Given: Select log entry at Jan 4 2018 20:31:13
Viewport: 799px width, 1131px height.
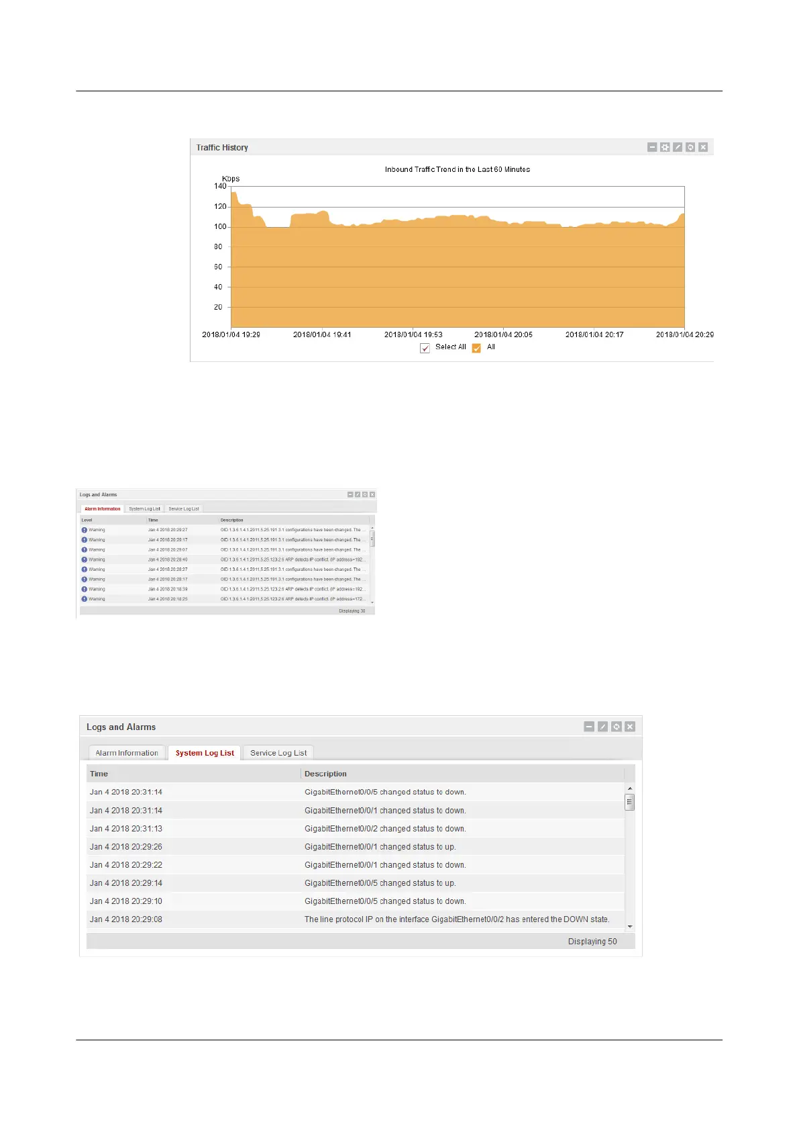Looking at the screenshot, I should pyautogui.click(x=356, y=828).
